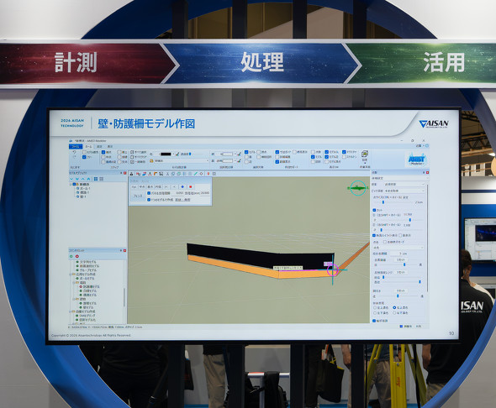Toggle the second checkbox in the fence dialog
Viewport: 496px width, 408px height.
coord(149,200)
